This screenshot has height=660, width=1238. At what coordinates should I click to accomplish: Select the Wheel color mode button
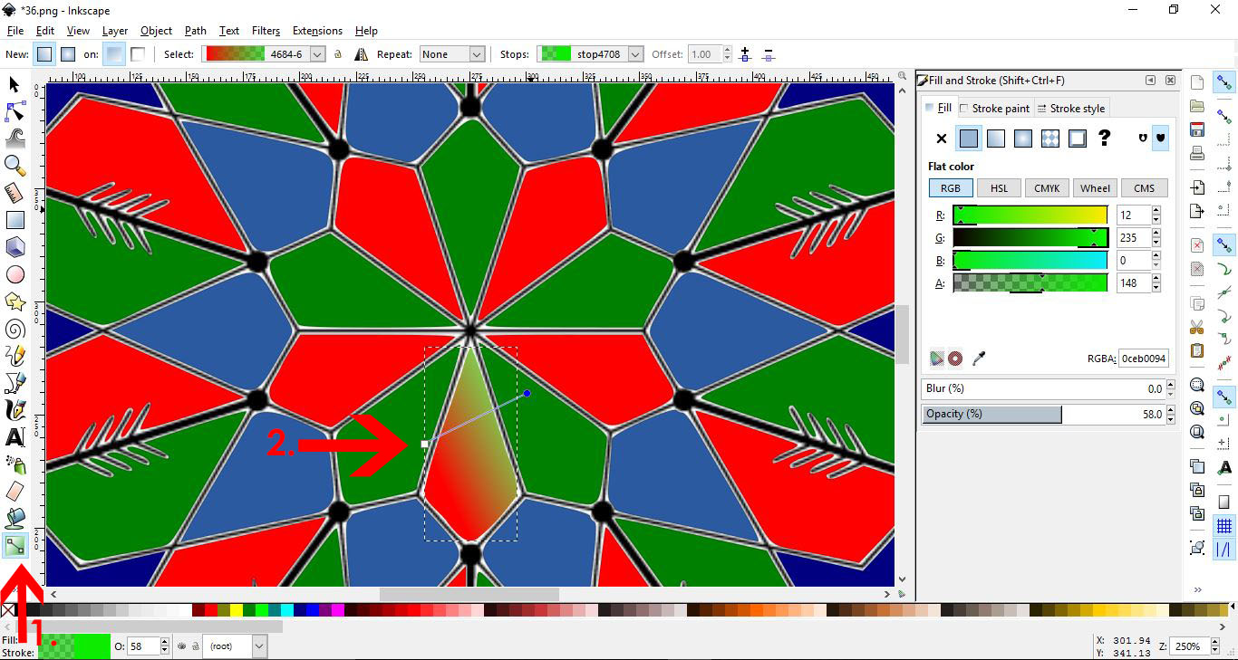pyautogui.click(x=1095, y=188)
